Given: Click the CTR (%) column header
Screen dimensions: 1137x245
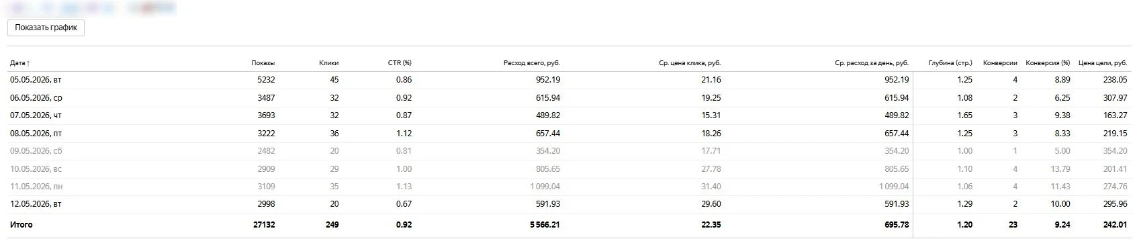Looking at the screenshot, I should [x=400, y=63].
